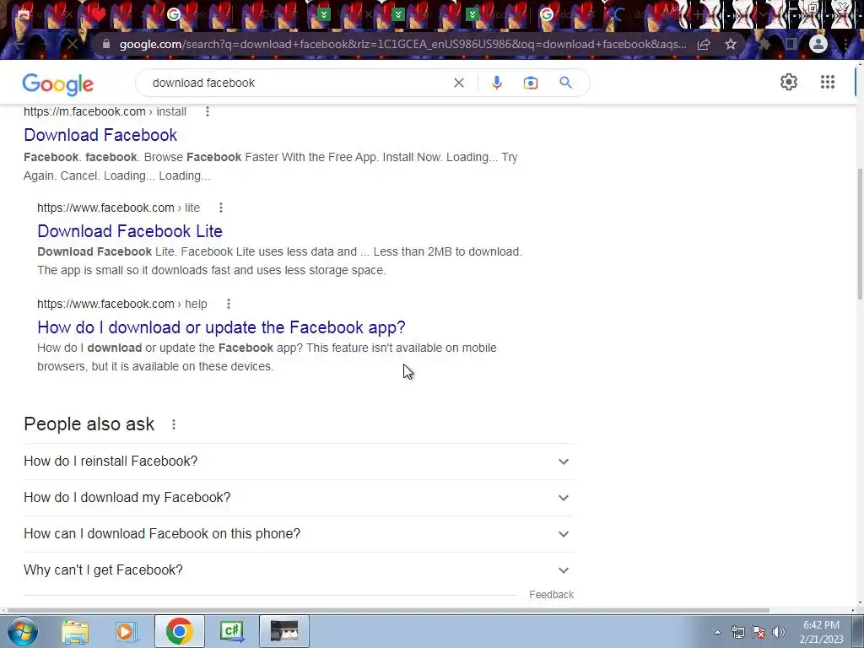Click the "People also ask" heading
The width and height of the screenshot is (864, 648).
89,424
